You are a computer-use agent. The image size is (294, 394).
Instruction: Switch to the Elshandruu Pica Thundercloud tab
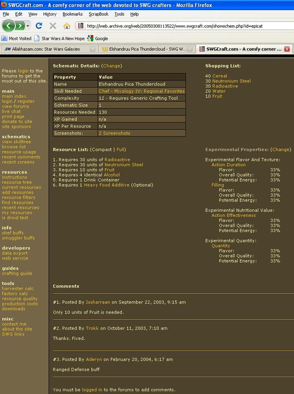coord(144,49)
